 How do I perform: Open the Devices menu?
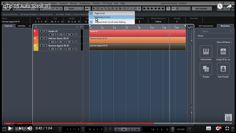pos(73,3)
